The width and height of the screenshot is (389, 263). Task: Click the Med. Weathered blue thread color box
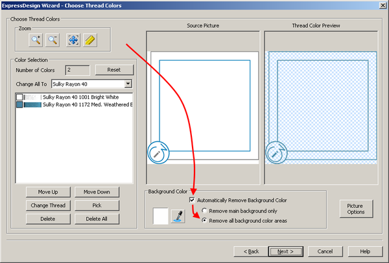pyautogui.click(x=19, y=104)
